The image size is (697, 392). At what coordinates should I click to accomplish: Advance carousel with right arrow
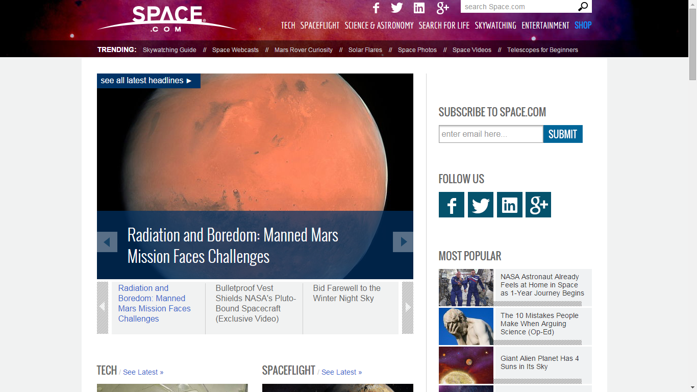(403, 242)
